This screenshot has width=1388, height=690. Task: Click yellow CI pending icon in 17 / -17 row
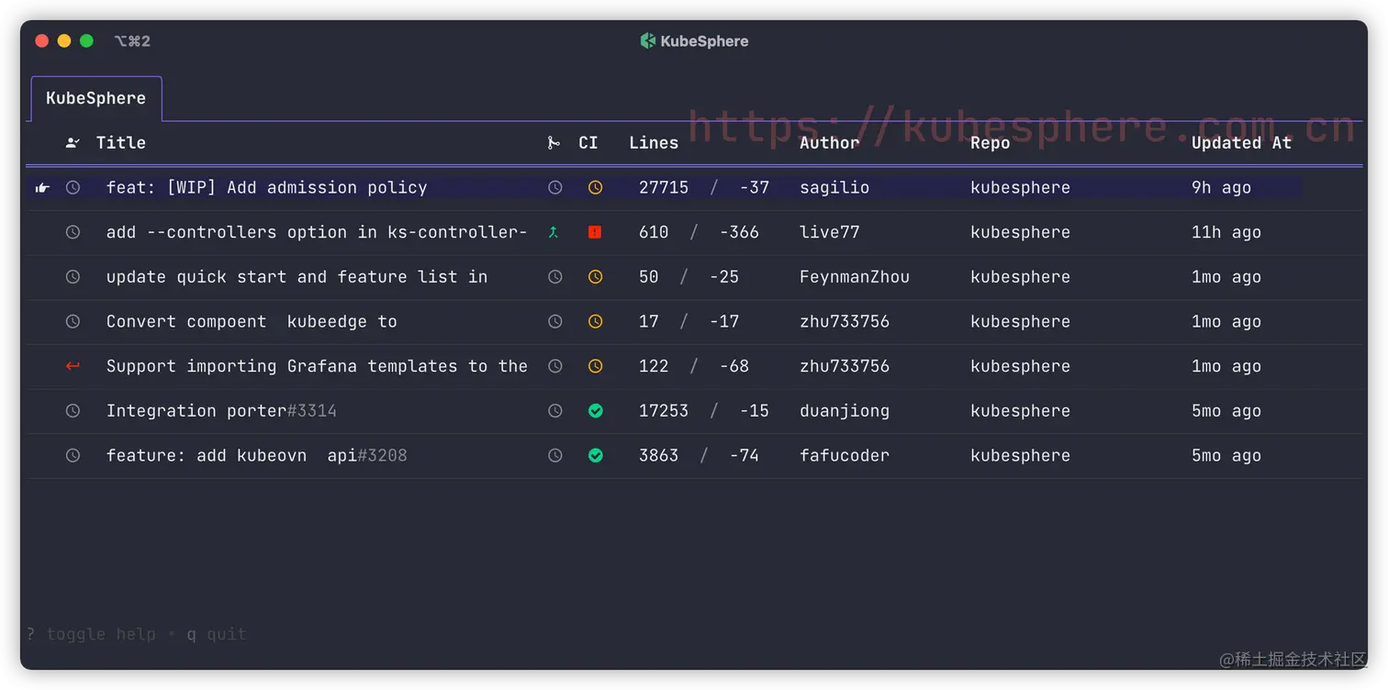(x=596, y=321)
